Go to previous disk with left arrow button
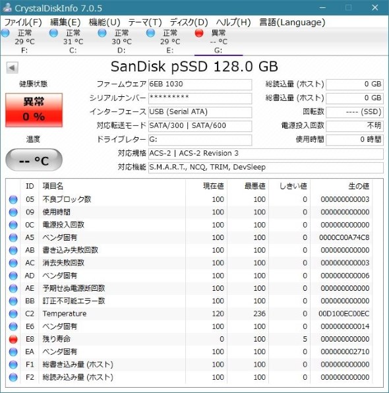 pyautogui.click(x=12, y=68)
